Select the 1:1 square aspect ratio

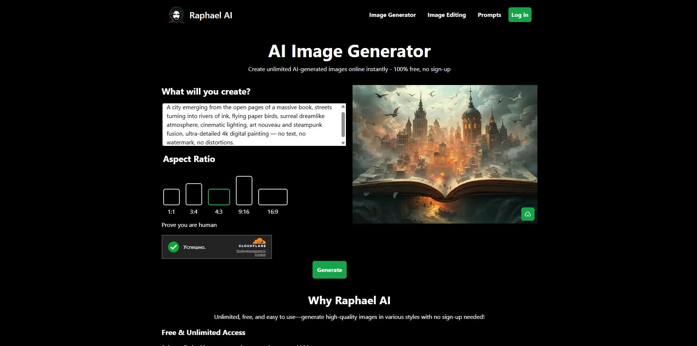(171, 197)
